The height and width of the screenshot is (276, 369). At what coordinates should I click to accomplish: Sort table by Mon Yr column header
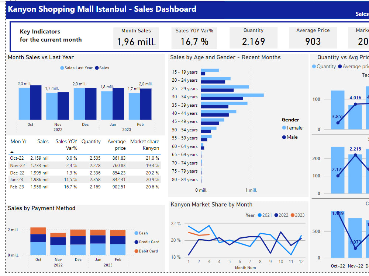[18, 142]
